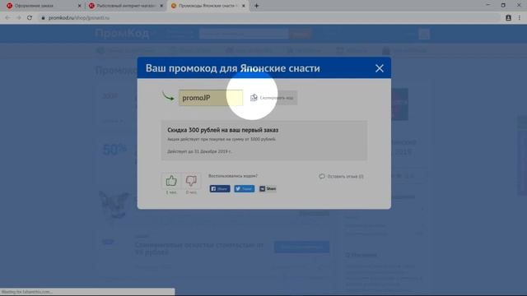Click the speech bubble review icon
Screen dimensions: 527x296
click(322, 176)
